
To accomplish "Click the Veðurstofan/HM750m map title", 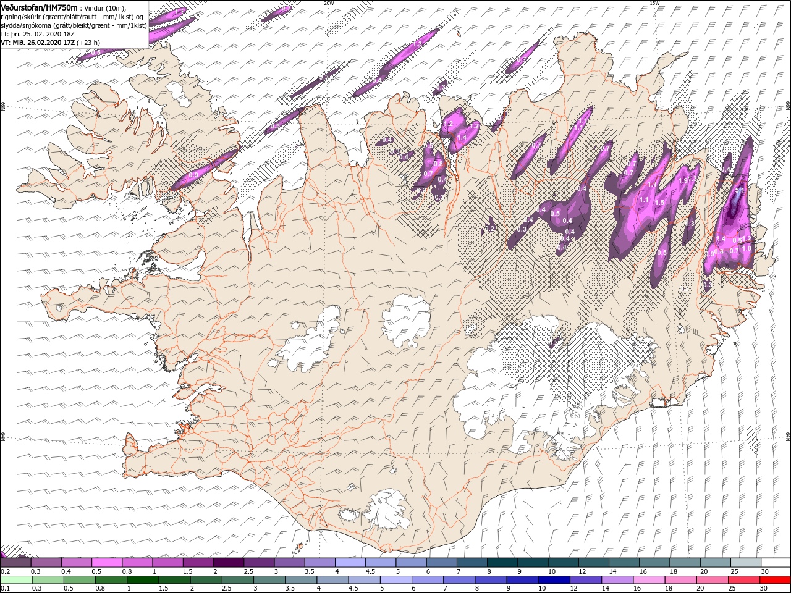I will pyautogui.click(x=40, y=7).
